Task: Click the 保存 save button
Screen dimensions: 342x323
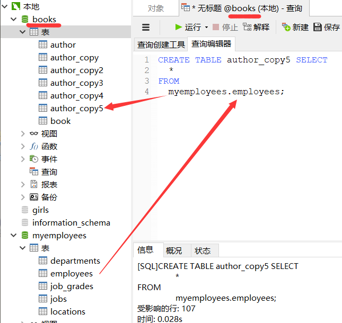Action: click(327, 27)
